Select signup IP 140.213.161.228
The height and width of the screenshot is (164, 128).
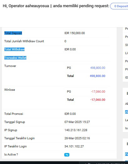[x=76, y=130]
